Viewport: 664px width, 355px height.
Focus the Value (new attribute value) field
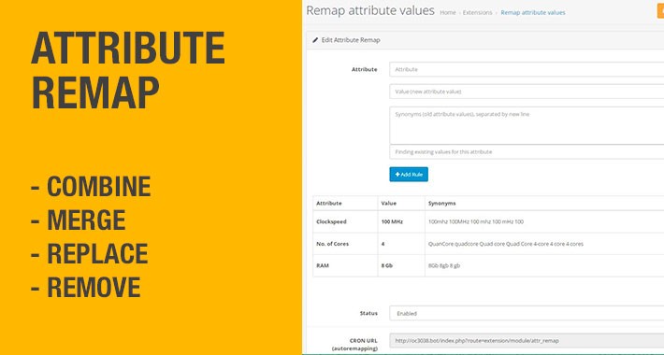527,92
